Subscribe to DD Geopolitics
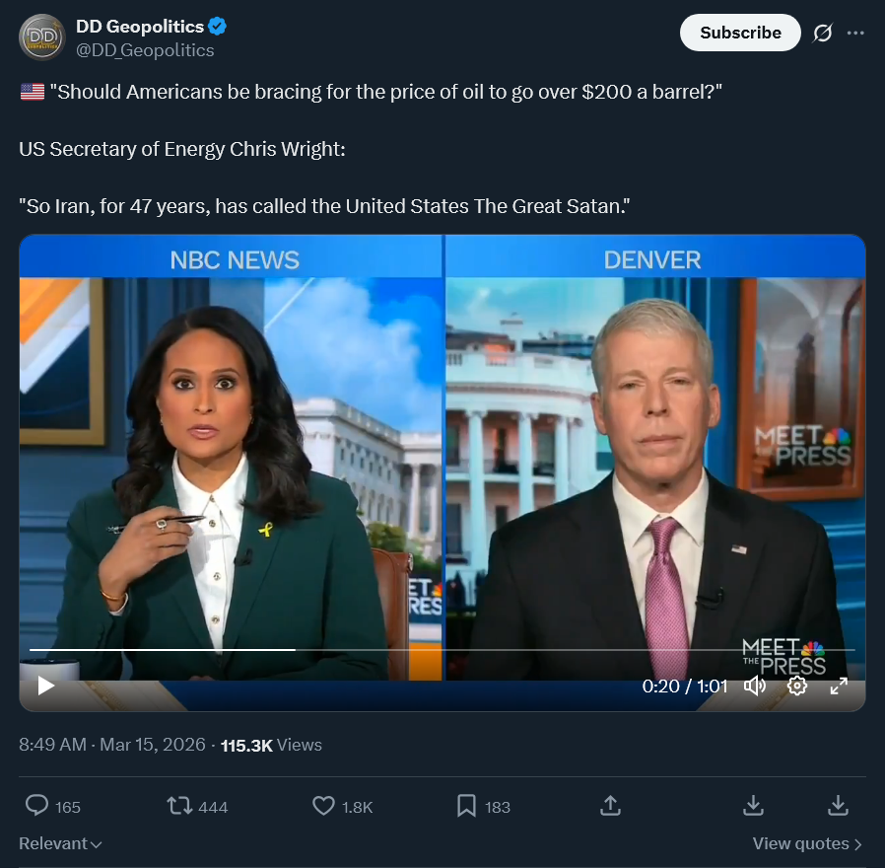Viewport: 885px width, 868px height. tap(740, 33)
